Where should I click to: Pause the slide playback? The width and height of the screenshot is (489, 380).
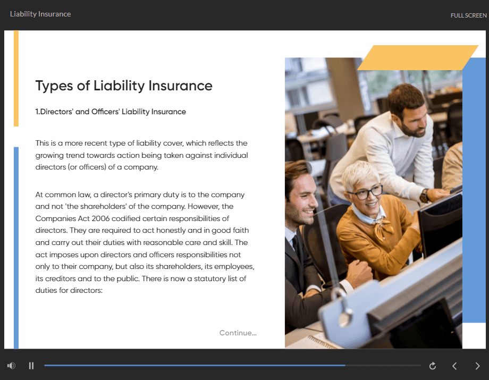pos(31,366)
